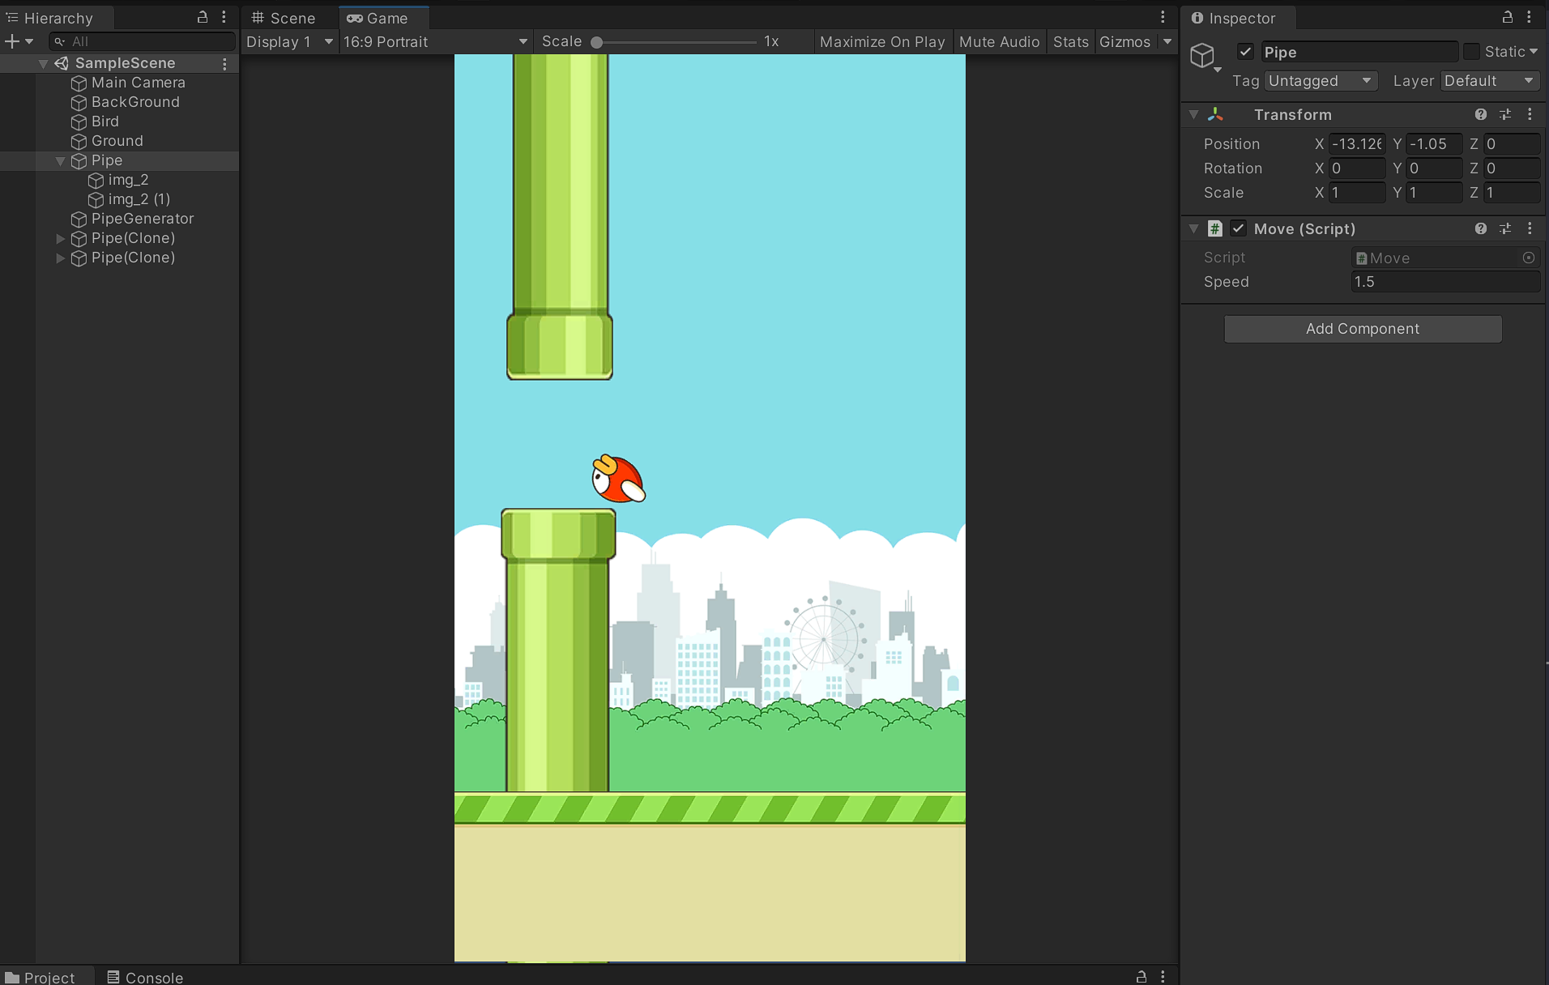Disable the Pipe object active checkbox
The height and width of the screenshot is (985, 1549).
1245,52
